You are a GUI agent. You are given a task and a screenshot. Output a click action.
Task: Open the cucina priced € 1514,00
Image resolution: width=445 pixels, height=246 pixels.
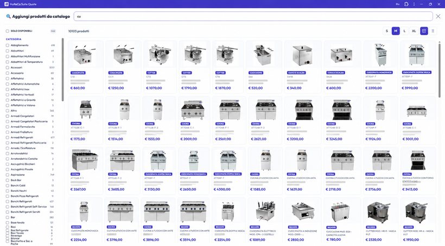(x=123, y=120)
